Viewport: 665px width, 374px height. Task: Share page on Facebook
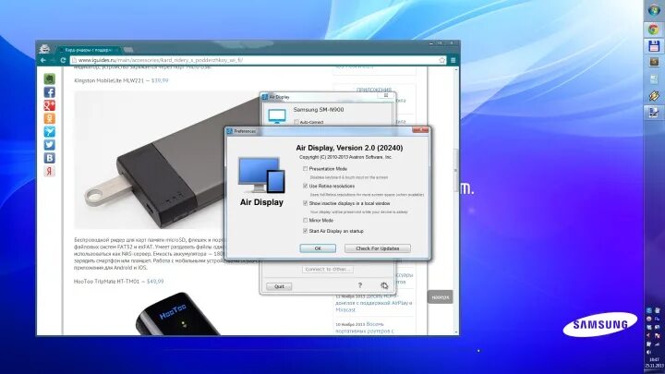click(x=49, y=92)
